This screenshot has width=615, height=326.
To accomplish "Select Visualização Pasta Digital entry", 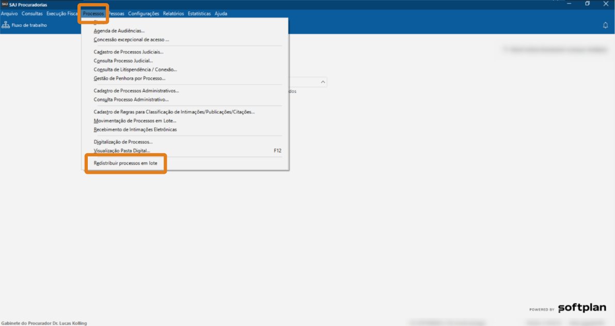I will pyautogui.click(x=122, y=151).
